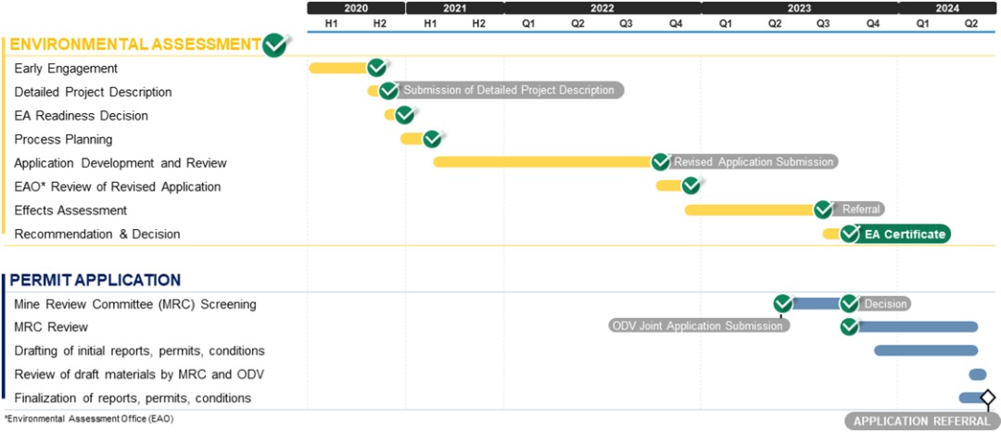Click the Application Referral label
The image size is (1001, 432).
(922, 421)
